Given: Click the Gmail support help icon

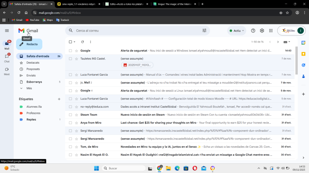Looking at the screenshot, I should (253, 30).
